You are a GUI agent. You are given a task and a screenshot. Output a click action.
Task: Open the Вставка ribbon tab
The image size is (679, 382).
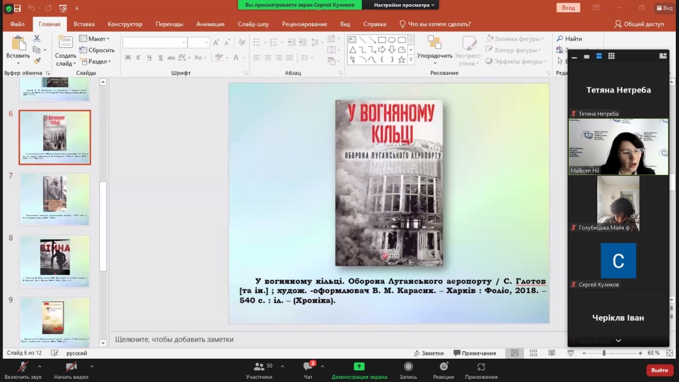point(84,24)
